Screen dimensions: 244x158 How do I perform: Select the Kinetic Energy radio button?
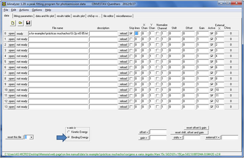pyautogui.click(x=69, y=132)
